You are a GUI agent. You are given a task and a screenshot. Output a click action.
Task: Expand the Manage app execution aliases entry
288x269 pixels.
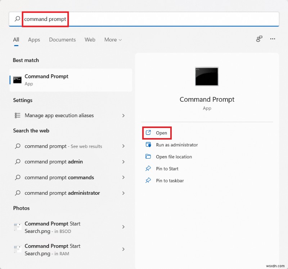(x=123, y=115)
